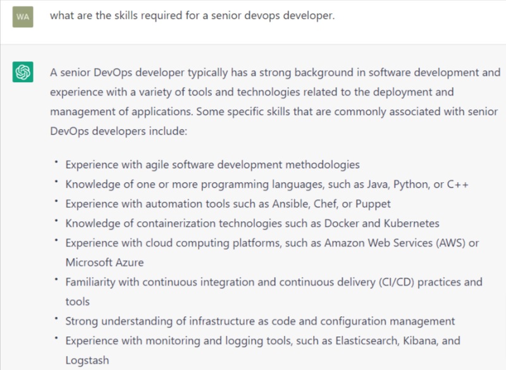Click the bullet about Docker and Kubernetes
The image size is (506, 370).
tap(252, 223)
